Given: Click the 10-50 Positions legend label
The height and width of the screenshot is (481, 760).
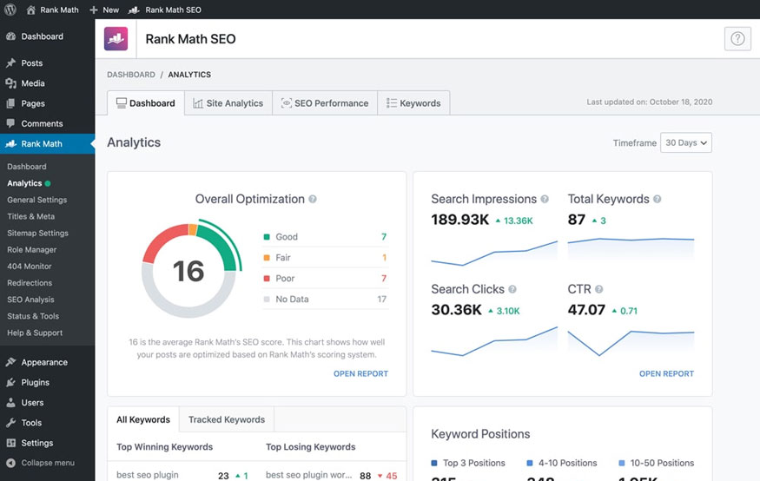Looking at the screenshot, I should pyautogui.click(x=662, y=463).
